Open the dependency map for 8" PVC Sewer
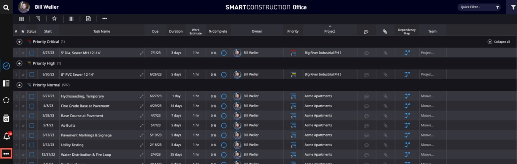The width and height of the screenshot is (517, 164). [x=407, y=75]
